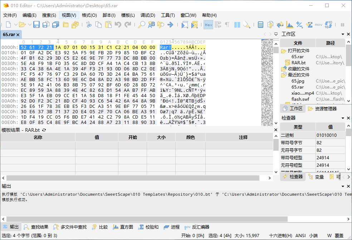Open the 输出 panel menu arrow
The width and height of the screenshot is (352, 240).
pyautogui.click(x=343, y=186)
